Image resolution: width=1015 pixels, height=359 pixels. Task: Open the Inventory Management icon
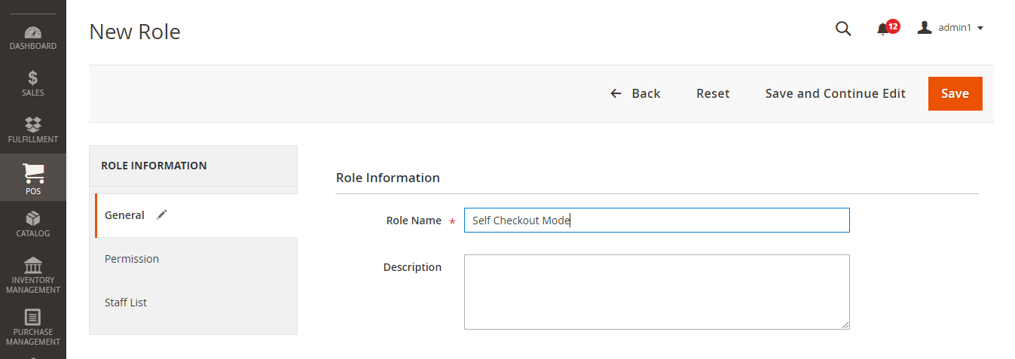tap(32, 266)
